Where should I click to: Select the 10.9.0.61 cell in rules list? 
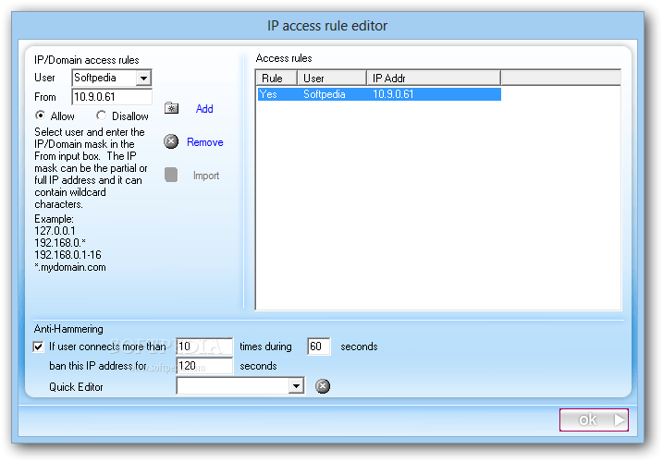pos(393,94)
